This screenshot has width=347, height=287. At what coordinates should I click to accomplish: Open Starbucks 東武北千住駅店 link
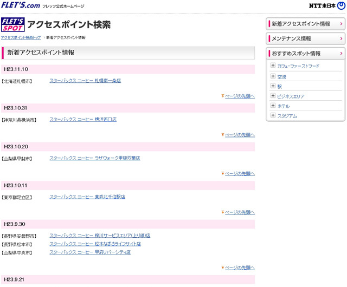tap(87, 197)
